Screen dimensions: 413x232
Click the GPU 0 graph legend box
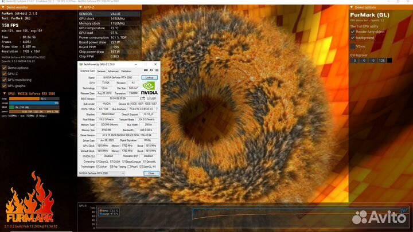[x=109, y=213]
